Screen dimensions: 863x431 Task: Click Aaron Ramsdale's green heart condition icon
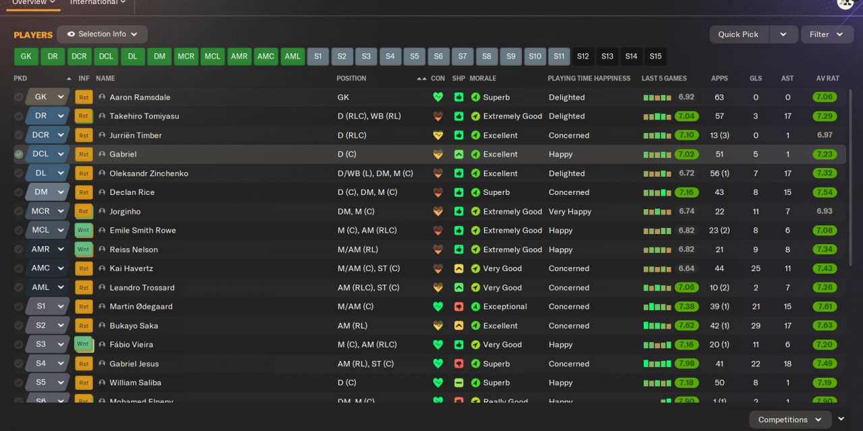click(438, 97)
